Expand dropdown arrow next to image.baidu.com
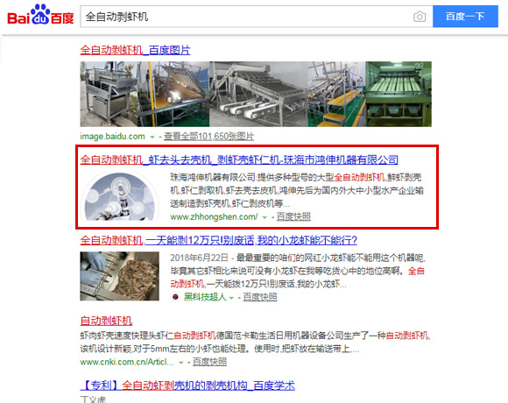This screenshot has height=403, width=508. 152,137
